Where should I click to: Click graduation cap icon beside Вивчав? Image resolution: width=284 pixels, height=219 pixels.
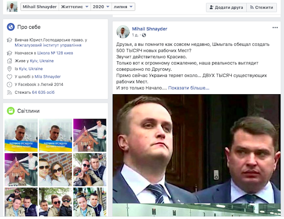[x=9, y=40]
